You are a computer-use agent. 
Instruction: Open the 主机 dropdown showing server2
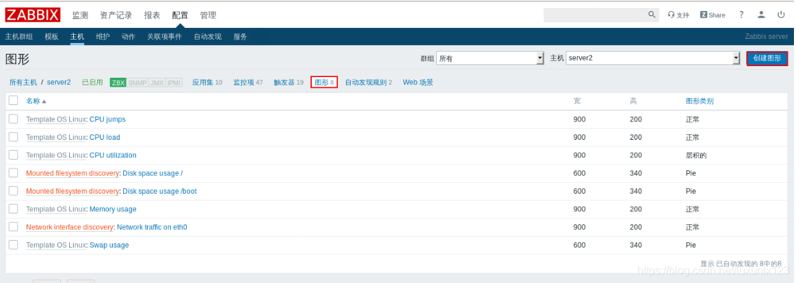(653, 58)
